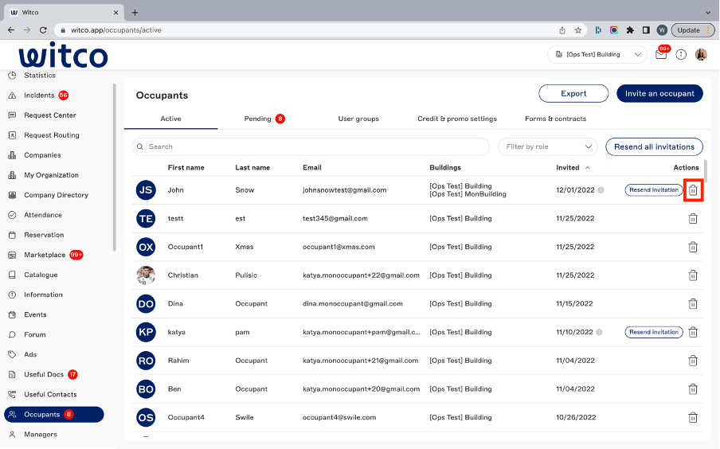Viewport: 720px width, 449px height.
Task: Remove Rahim Occupant using trash icon
Action: [693, 361]
